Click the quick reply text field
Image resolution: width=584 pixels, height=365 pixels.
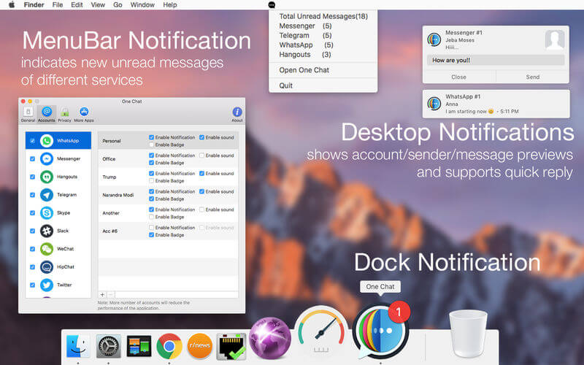tap(496, 60)
